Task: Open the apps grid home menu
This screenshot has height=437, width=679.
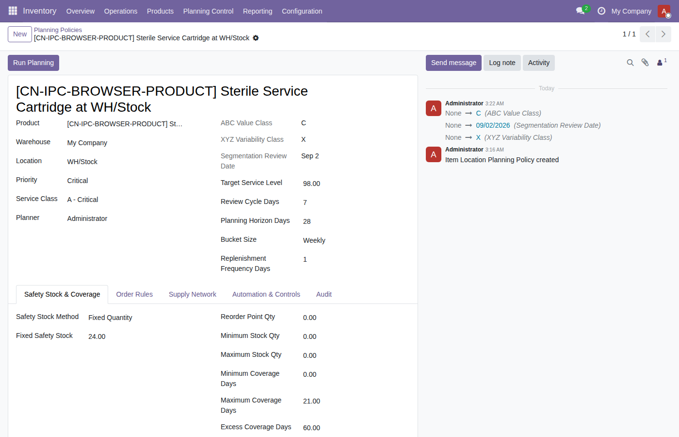Action: (x=13, y=11)
